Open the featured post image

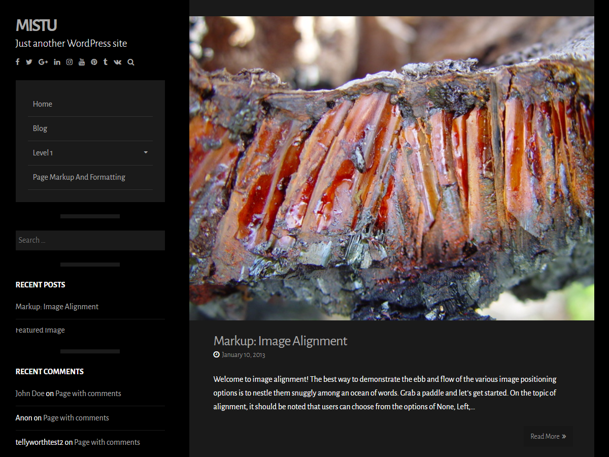click(x=391, y=168)
